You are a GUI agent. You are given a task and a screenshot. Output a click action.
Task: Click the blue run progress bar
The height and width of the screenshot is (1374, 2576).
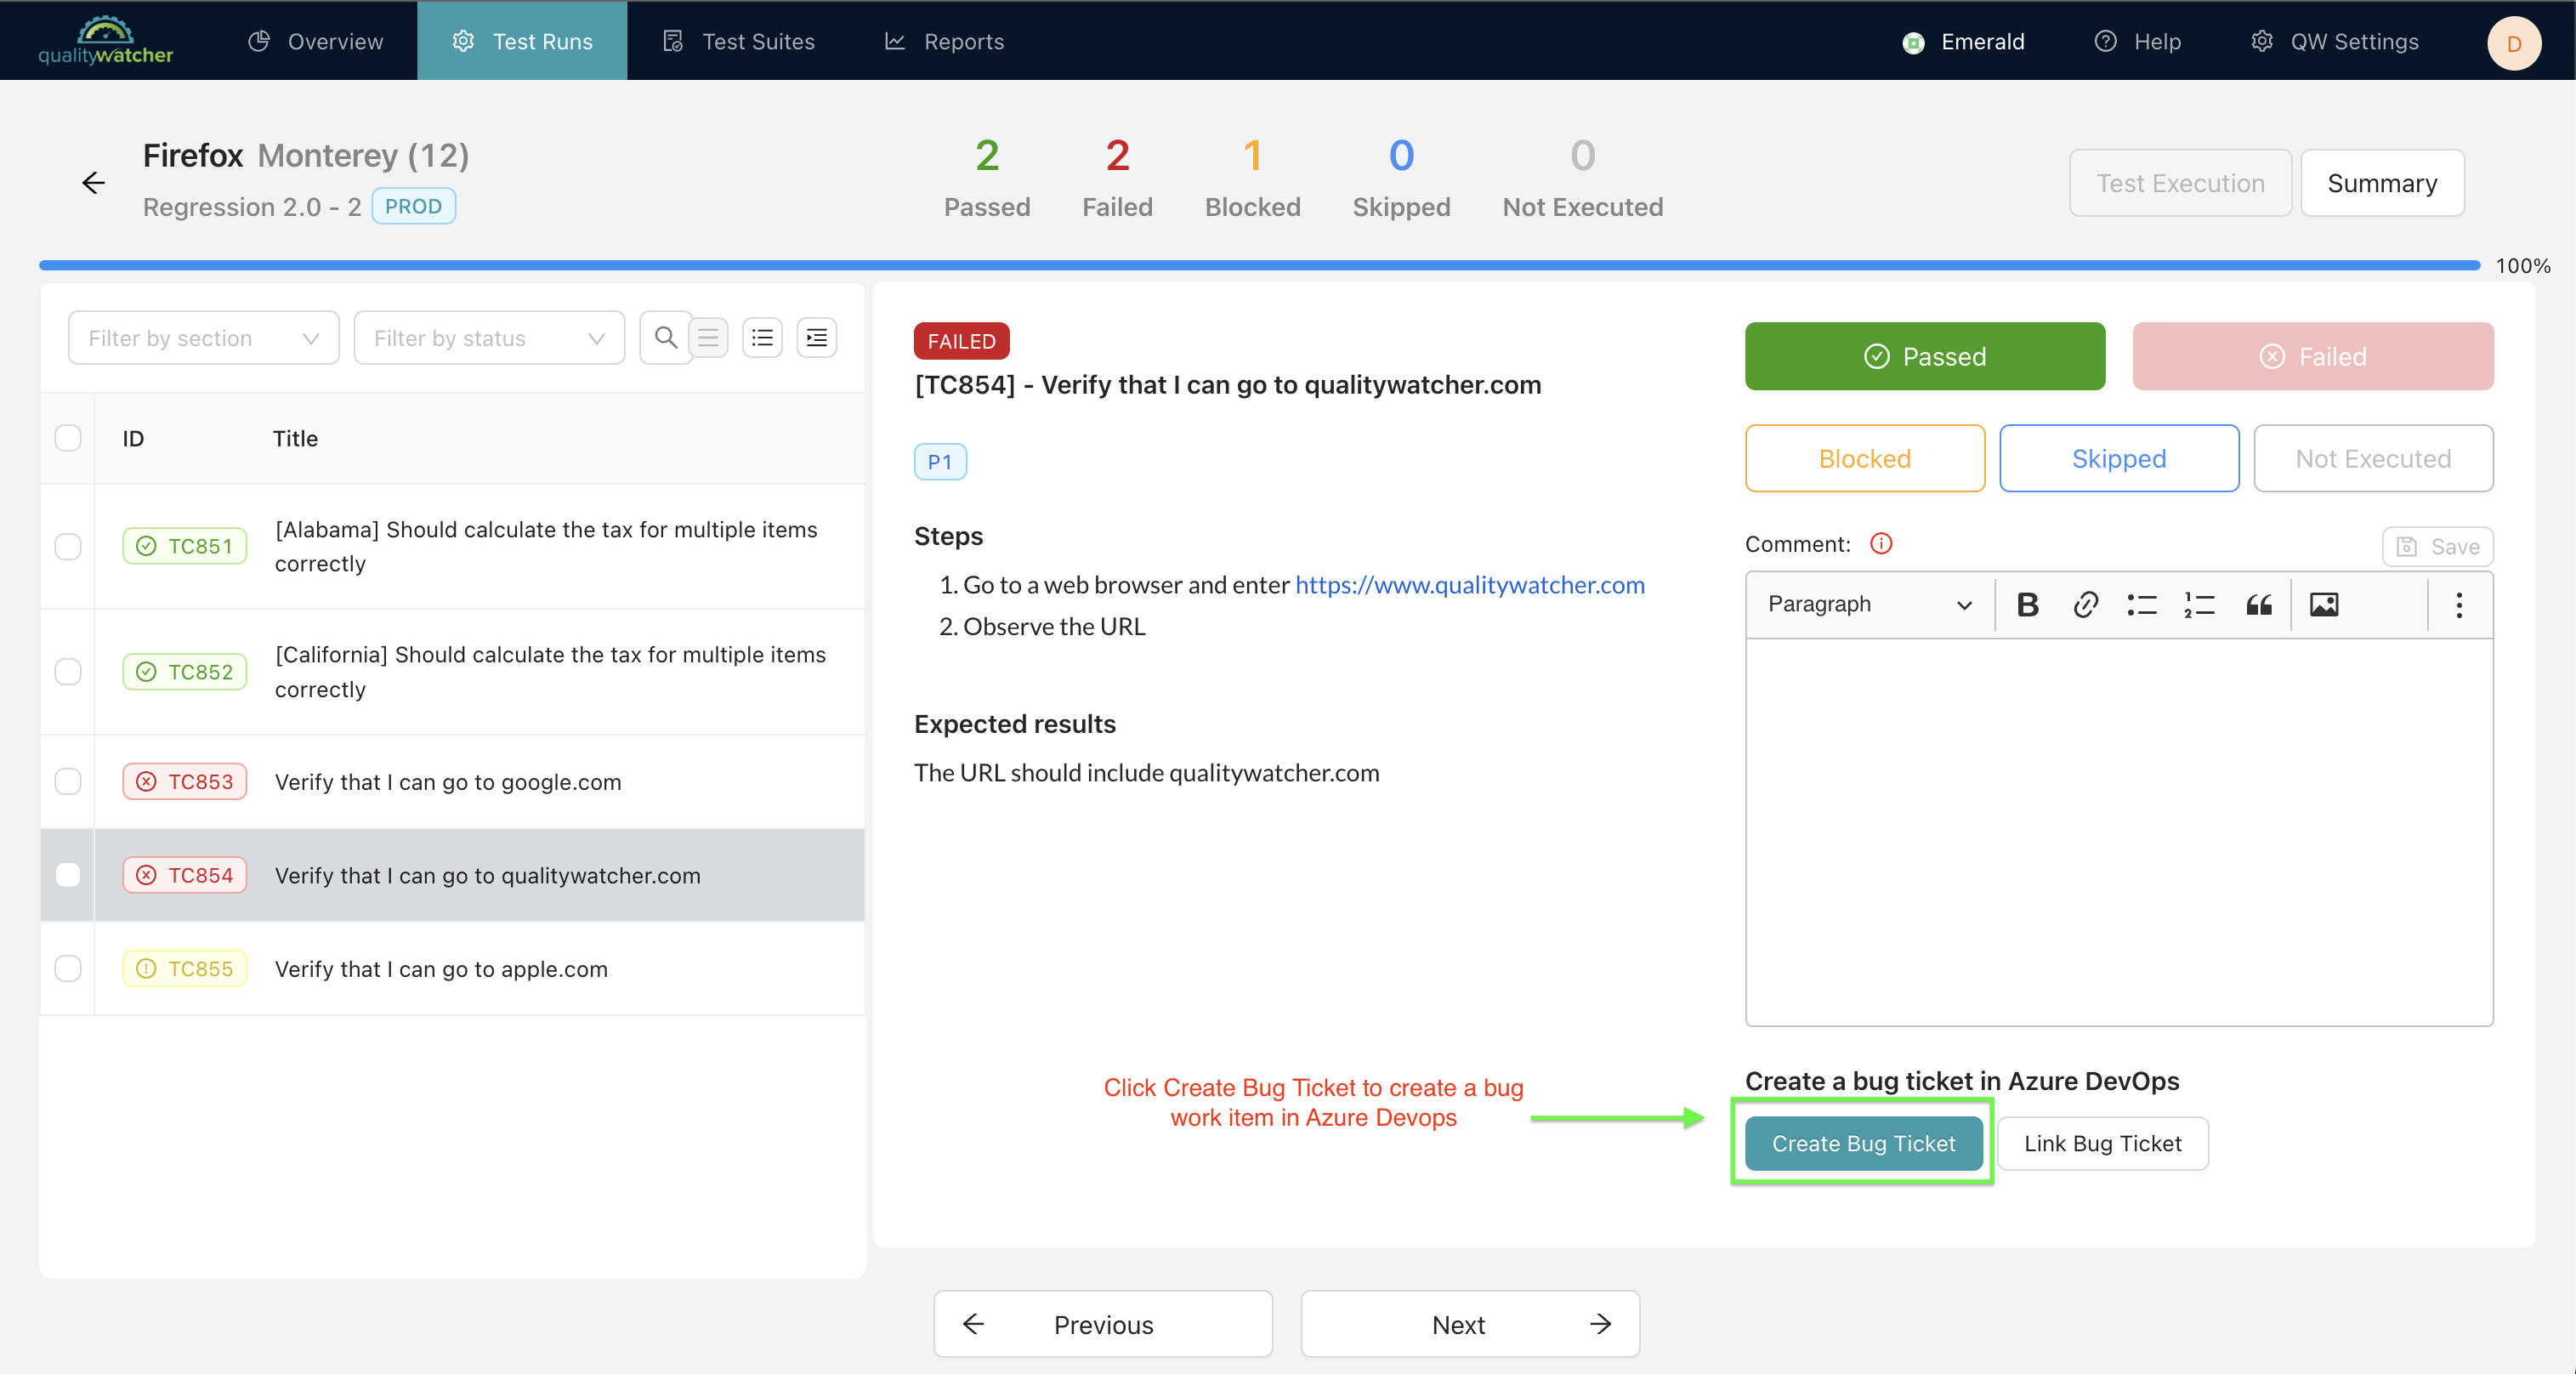click(1259, 265)
